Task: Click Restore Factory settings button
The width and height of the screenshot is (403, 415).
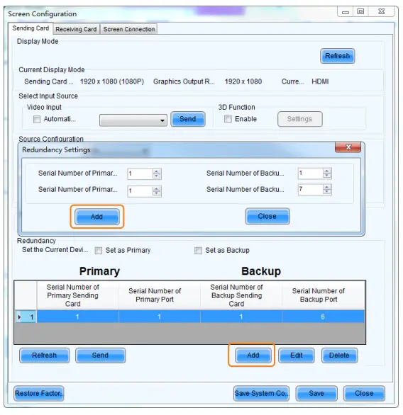Action: (x=39, y=393)
